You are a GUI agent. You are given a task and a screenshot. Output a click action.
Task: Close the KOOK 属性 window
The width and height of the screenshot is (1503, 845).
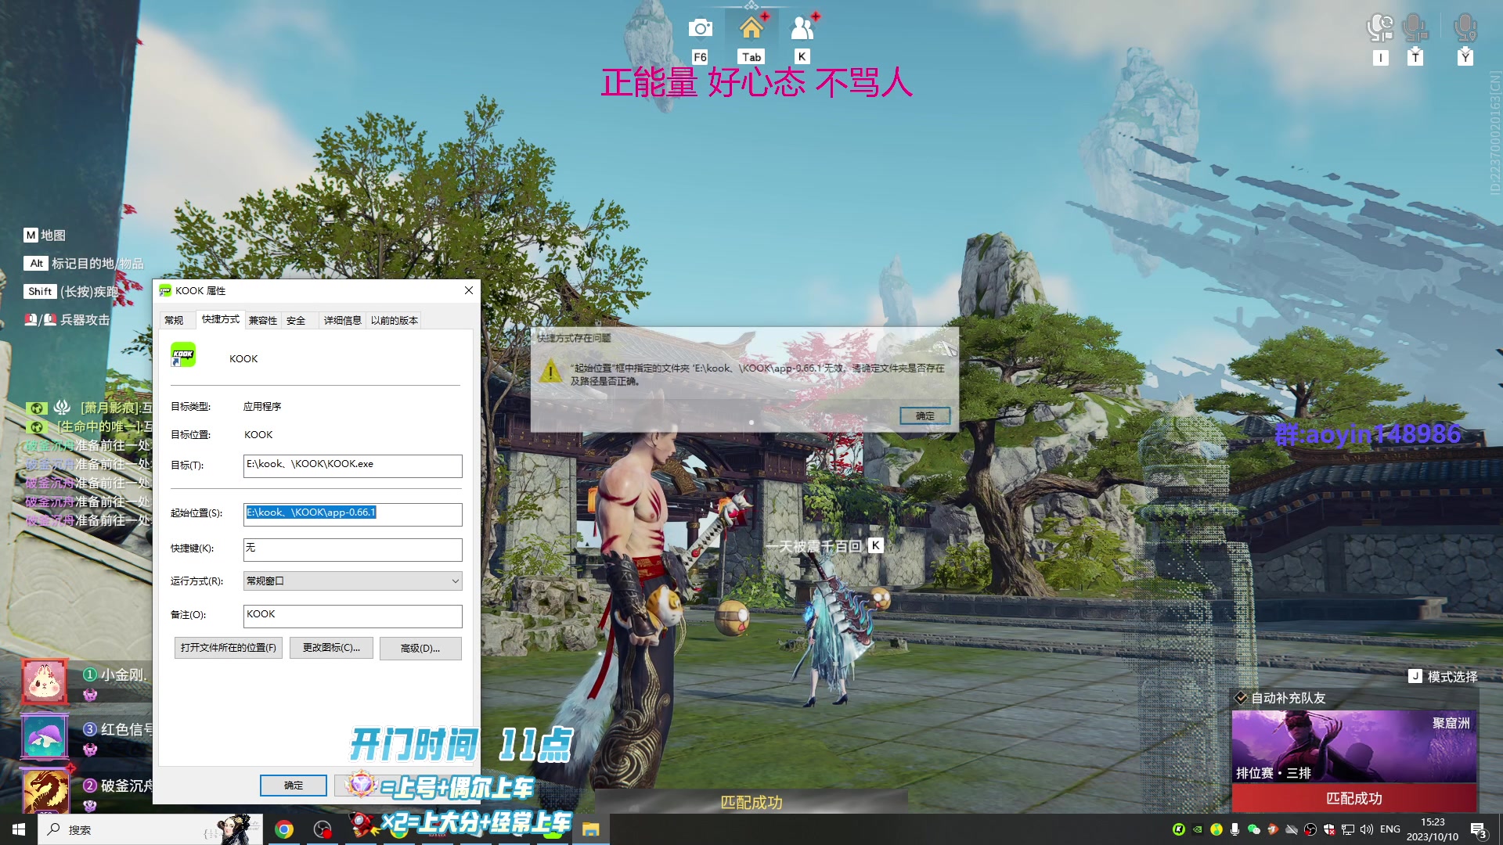pos(468,290)
